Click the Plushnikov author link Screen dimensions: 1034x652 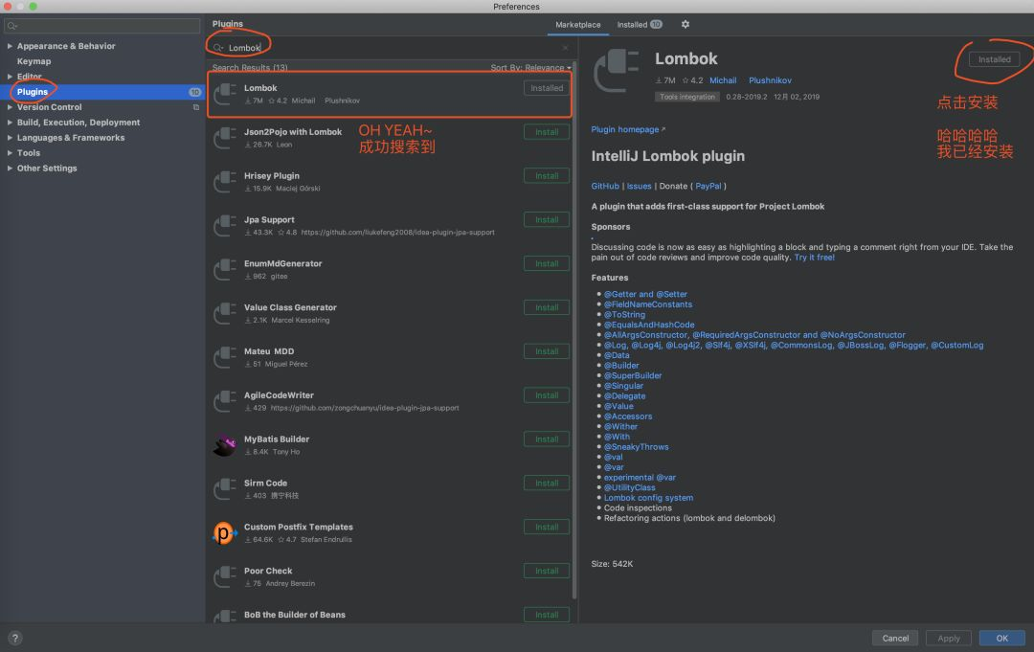click(770, 80)
